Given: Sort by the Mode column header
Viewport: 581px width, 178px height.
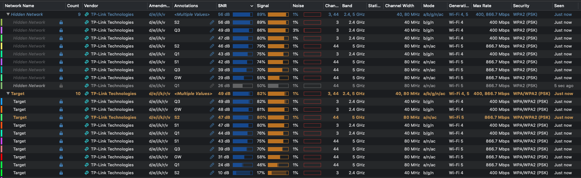Looking at the screenshot, I should click(x=429, y=6).
